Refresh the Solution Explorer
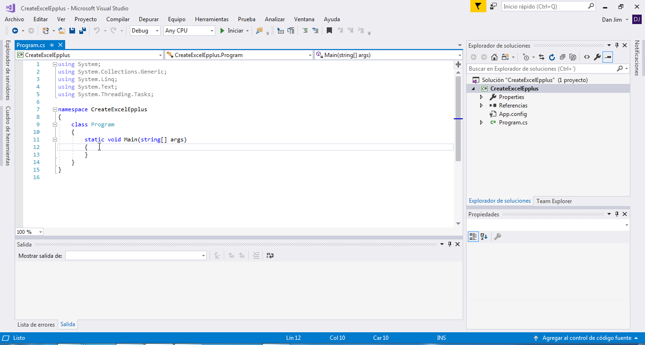The height and width of the screenshot is (345, 645). 552,57
